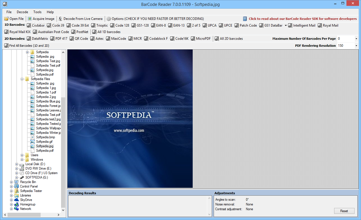Select the EAN-8 barcode type

[159, 25]
